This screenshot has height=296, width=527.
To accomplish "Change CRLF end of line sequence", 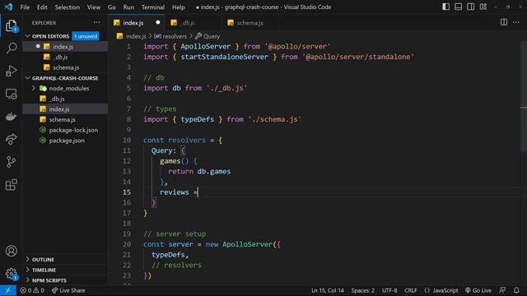I will (x=411, y=290).
